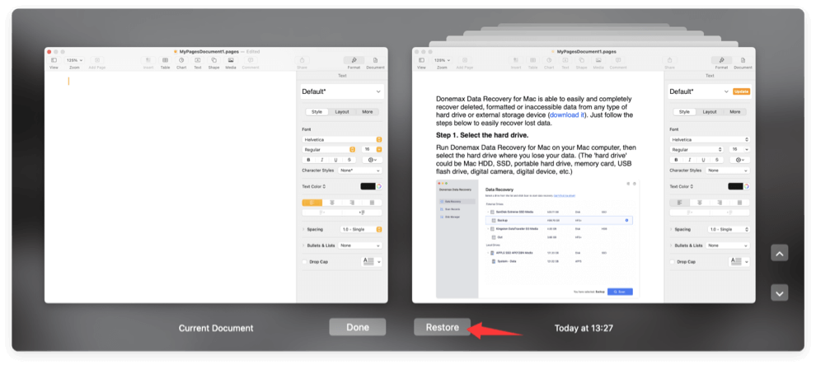This screenshot has height=365, width=816.
Task: Select right alignment in current document sidebar
Action: 352,202
